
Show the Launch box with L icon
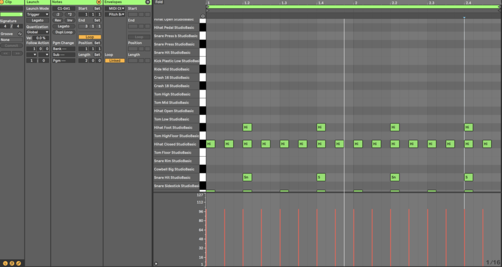click(5, 264)
